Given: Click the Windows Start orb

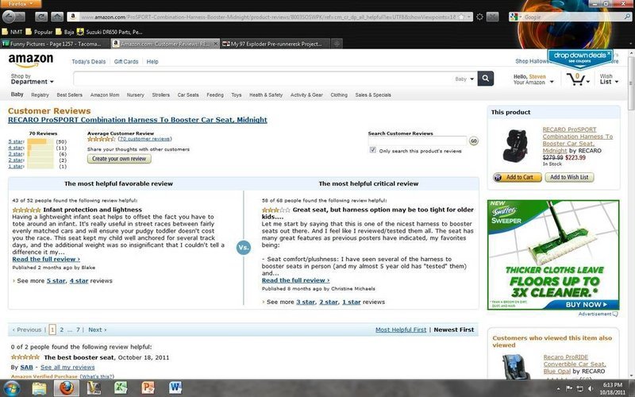Looking at the screenshot, I should tap(11, 388).
